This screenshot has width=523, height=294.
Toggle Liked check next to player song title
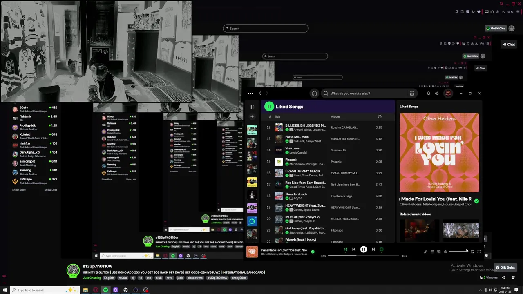pyautogui.click(x=313, y=252)
